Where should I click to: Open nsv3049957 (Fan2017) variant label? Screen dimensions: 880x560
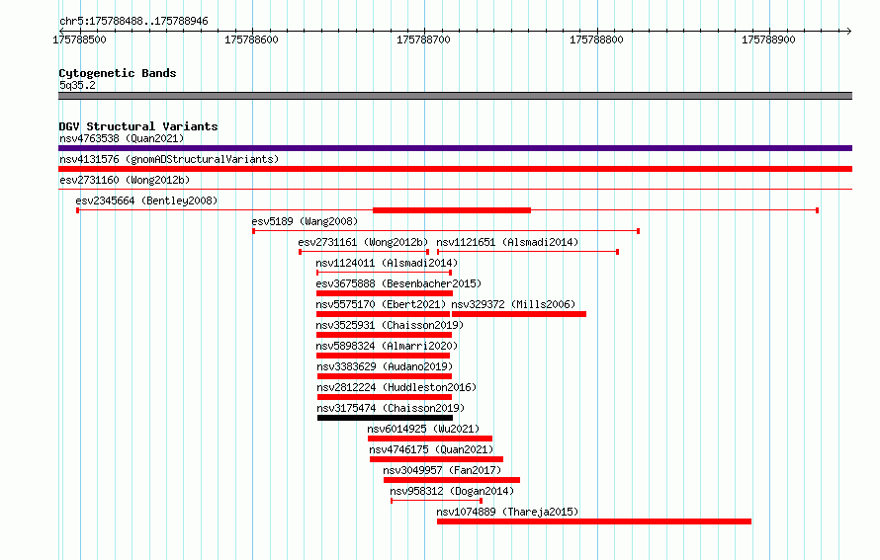tap(442, 470)
